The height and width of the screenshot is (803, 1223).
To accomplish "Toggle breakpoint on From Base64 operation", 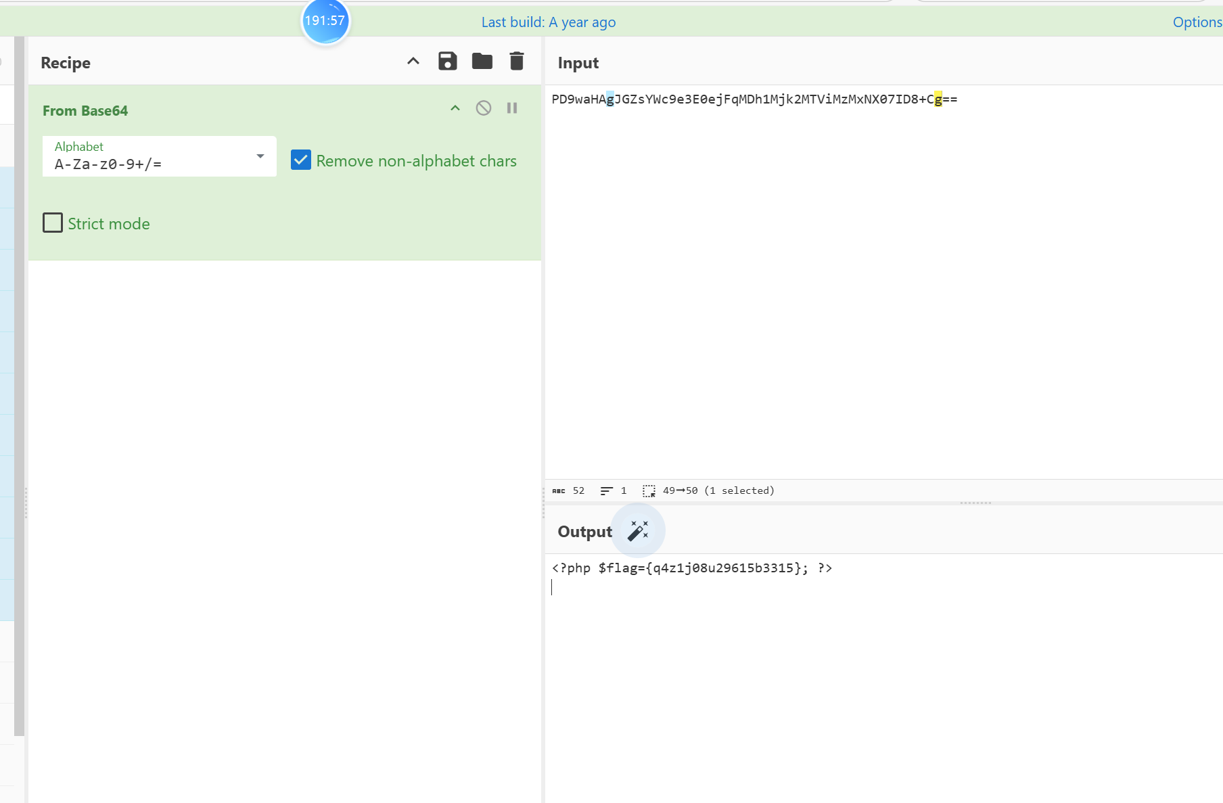I will click(x=512, y=108).
